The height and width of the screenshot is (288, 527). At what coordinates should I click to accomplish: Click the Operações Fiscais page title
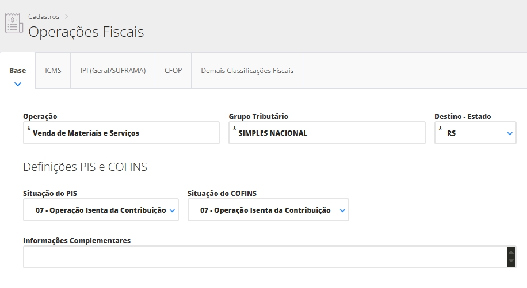[x=86, y=32]
